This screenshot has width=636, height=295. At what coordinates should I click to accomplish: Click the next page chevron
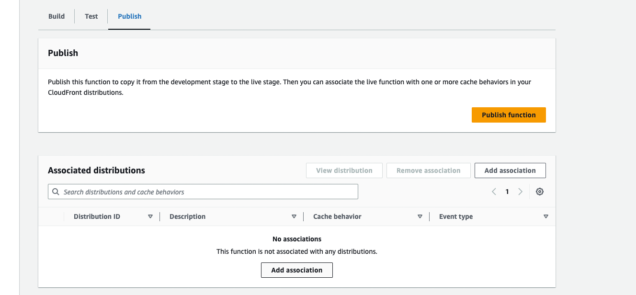pyautogui.click(x=521, y=191)
